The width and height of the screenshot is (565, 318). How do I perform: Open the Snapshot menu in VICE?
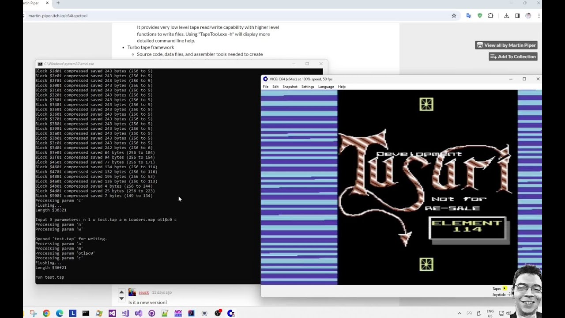[x=290, y=87]
